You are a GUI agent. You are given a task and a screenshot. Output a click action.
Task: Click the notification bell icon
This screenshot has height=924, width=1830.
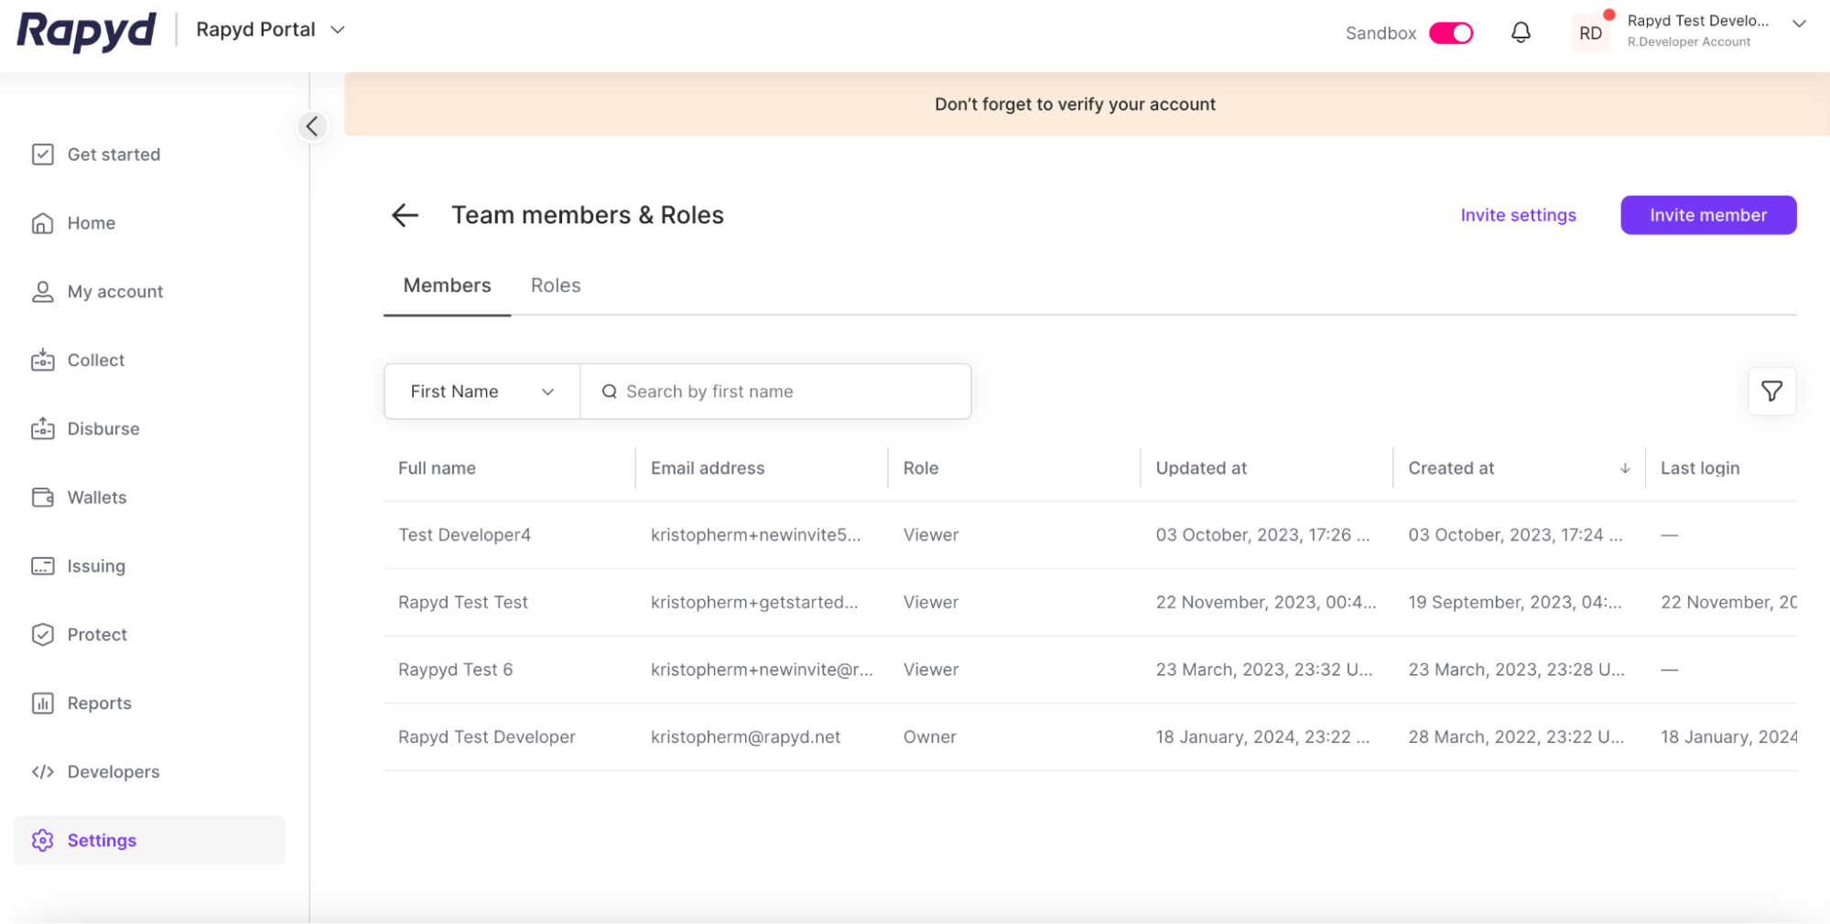coord(1521,33)
